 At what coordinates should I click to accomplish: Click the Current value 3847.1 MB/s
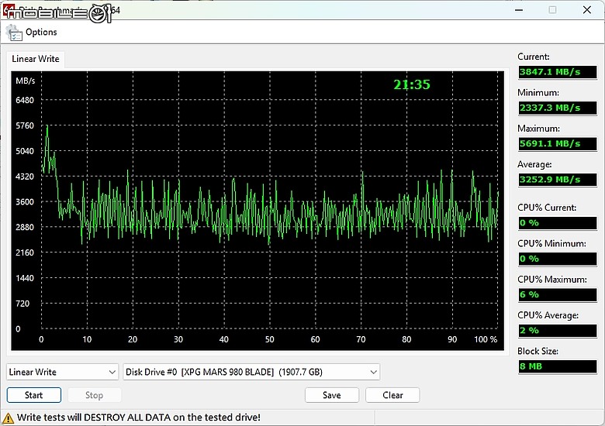click(x=557, y=72)
